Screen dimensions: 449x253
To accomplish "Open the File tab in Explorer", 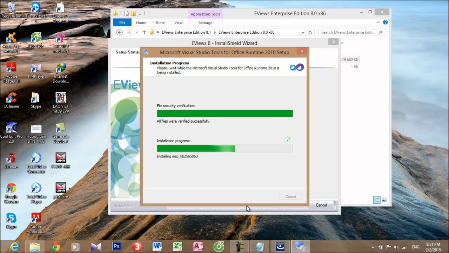I will tap(122, 22).
